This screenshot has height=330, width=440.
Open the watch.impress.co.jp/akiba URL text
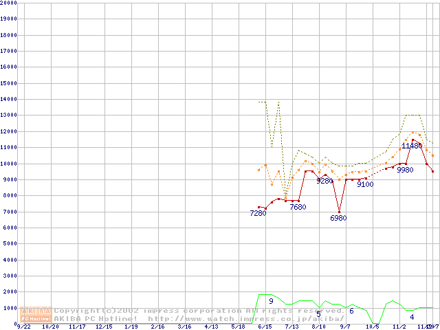pyautogui.click(x=245, y=319)
